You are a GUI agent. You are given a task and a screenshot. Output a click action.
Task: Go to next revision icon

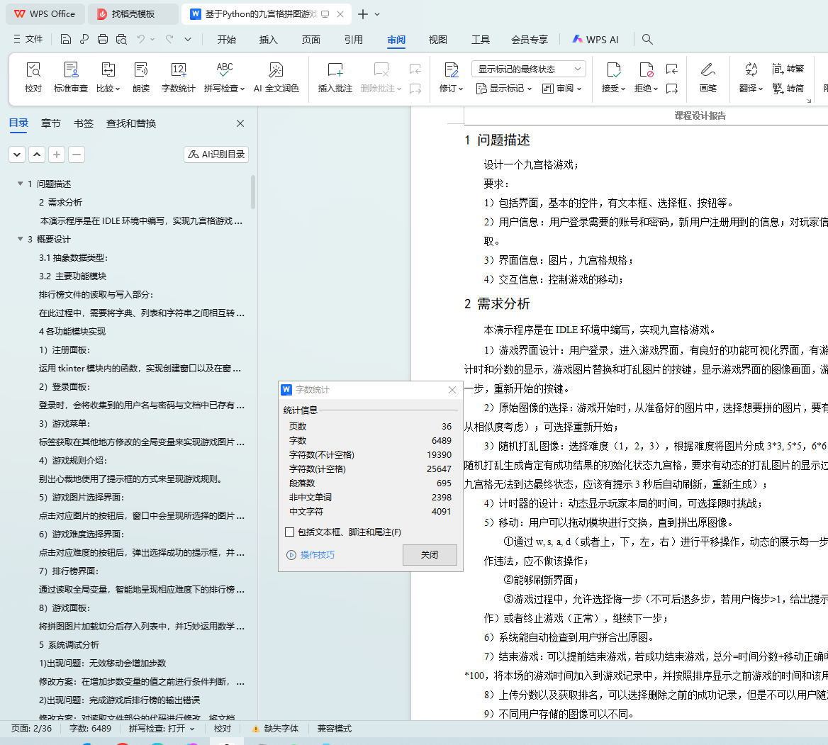[x=672, y=88]
